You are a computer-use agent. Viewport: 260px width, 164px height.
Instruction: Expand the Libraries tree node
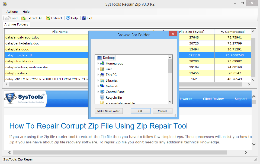click(98, 81)
